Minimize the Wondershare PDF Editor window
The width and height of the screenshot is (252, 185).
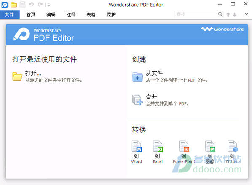point(220,4)
